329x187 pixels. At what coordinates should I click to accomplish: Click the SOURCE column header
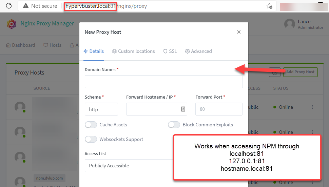42,88
